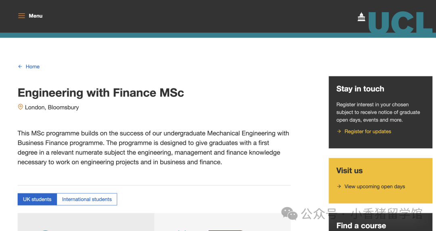This screenshot has width=436, height=231.
Task: Click the UCL portico building icon
Action: tap(361, 17)
